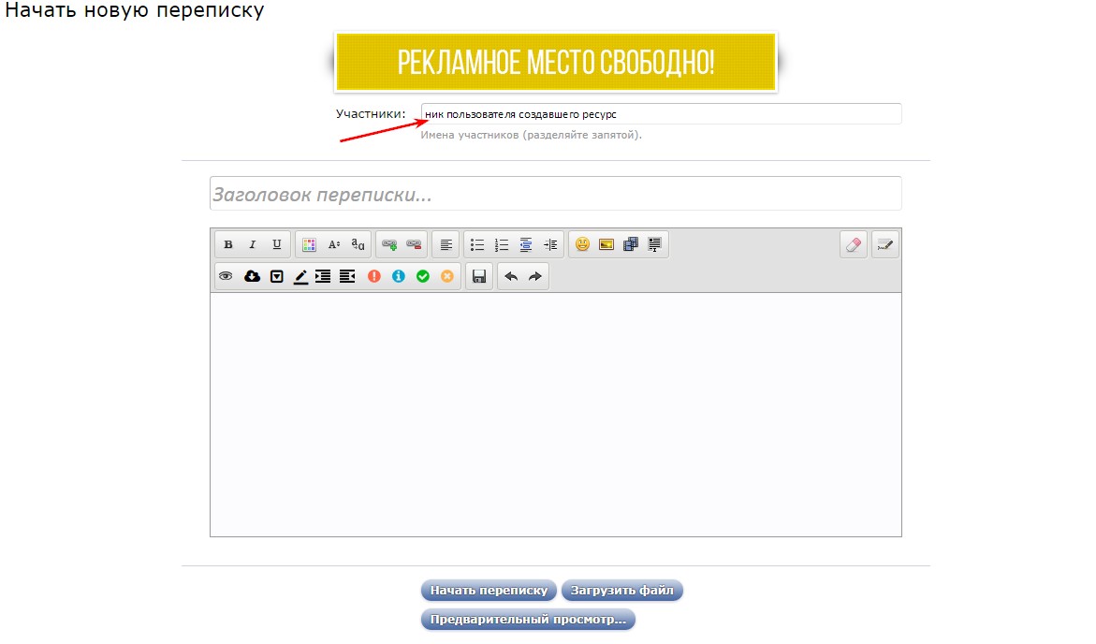Remove link with the chain-minus icon

click(414, 245)
